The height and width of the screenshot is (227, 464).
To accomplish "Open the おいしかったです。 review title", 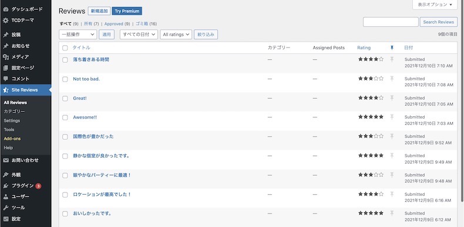I will [92, 214].
